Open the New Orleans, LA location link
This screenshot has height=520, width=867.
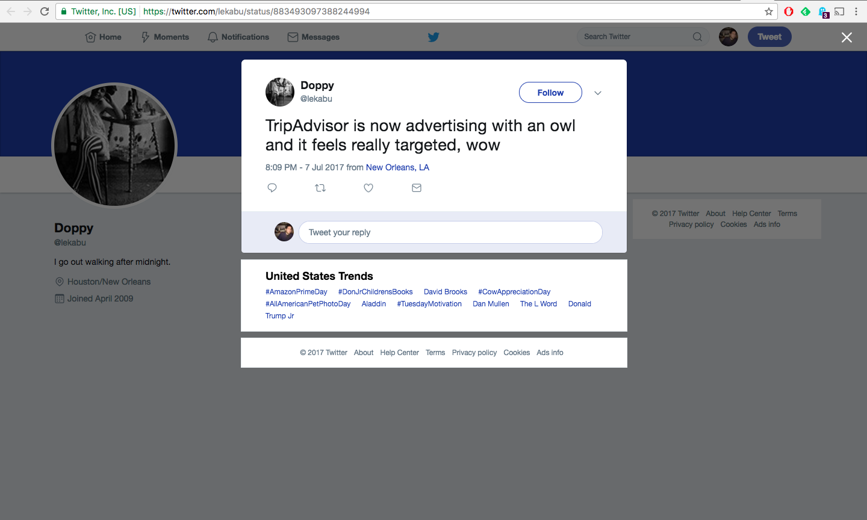(397, 167)
